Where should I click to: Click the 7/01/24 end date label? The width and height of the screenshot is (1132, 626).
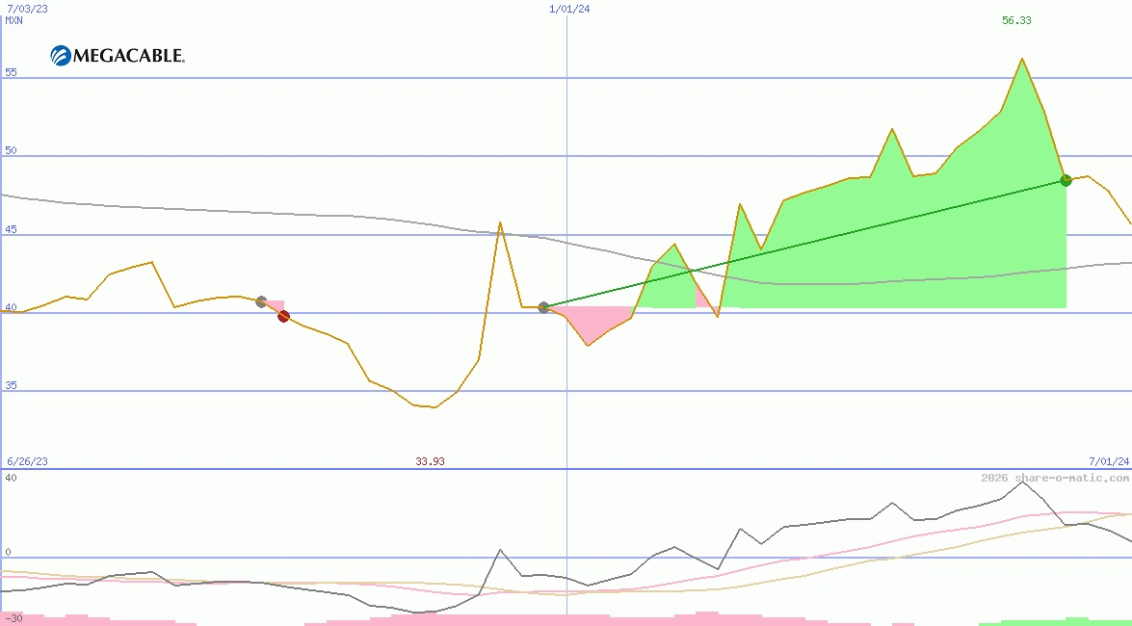pos(1109,460)
